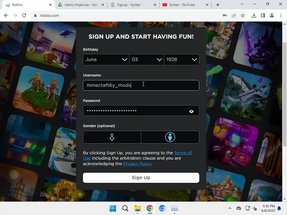Click the Chromium taskbar icon
The height and width of the screenshot is (215, 287).
[162, 208]
